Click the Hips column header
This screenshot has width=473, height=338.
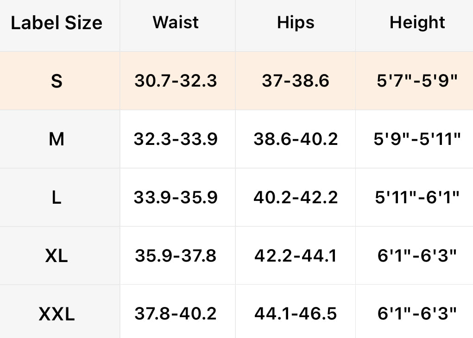pos(296,22)
